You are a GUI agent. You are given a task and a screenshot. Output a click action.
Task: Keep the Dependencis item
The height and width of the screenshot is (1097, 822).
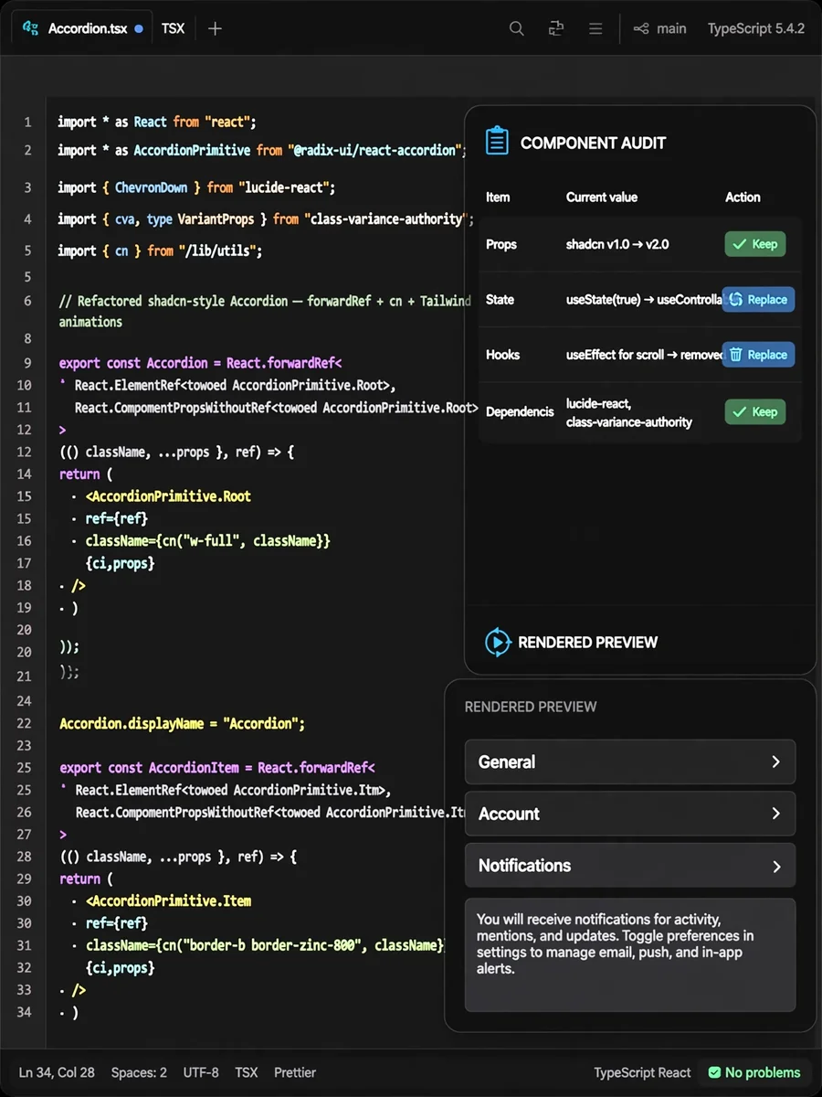(x=755, y=411)
